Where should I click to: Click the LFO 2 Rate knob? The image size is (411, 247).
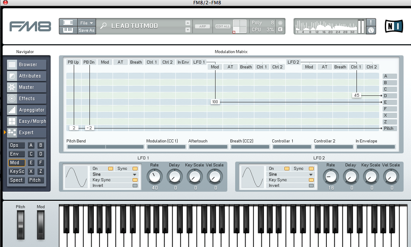[331, 176]
